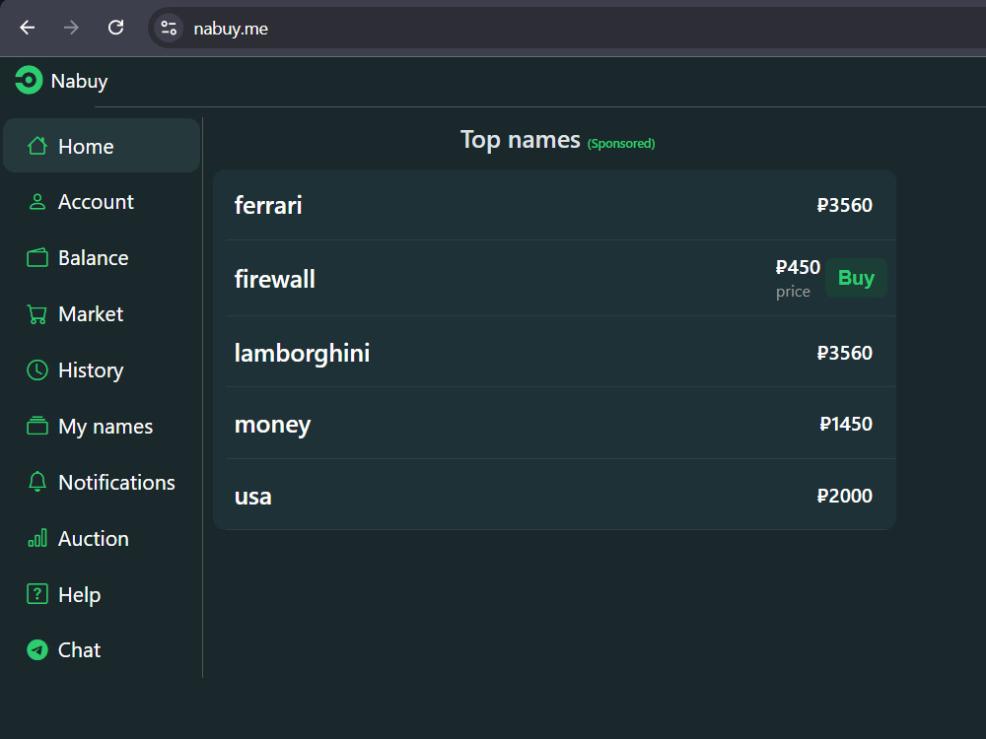The image size is (986, 739).
Task: Click the Nabuy green logo icon
Action: [x=29, y=81]
